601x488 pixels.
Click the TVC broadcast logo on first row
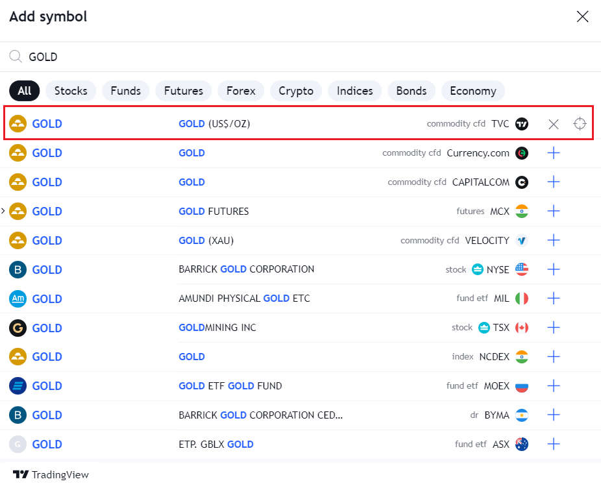pyautogui.click(x=522, y=123)
